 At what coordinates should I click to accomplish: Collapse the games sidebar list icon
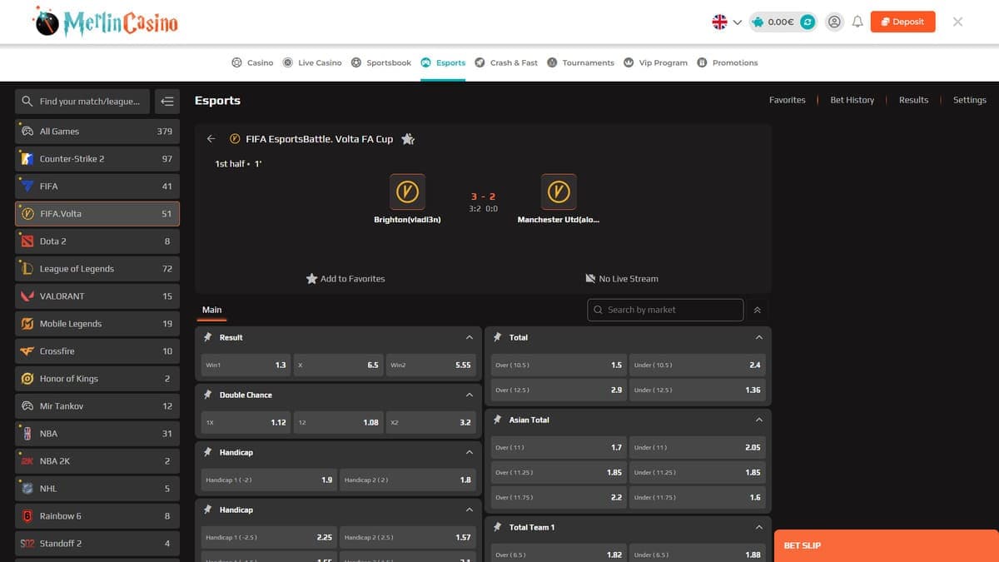click(x=166, y=102)
